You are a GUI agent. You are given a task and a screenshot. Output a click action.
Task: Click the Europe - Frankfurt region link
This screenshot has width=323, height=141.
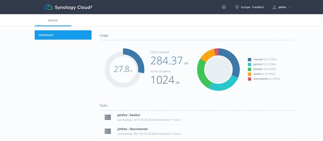tap(252, 7)
